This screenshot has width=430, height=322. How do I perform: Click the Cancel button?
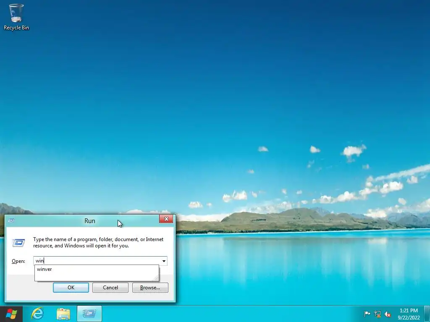click(x=110, y=288)
